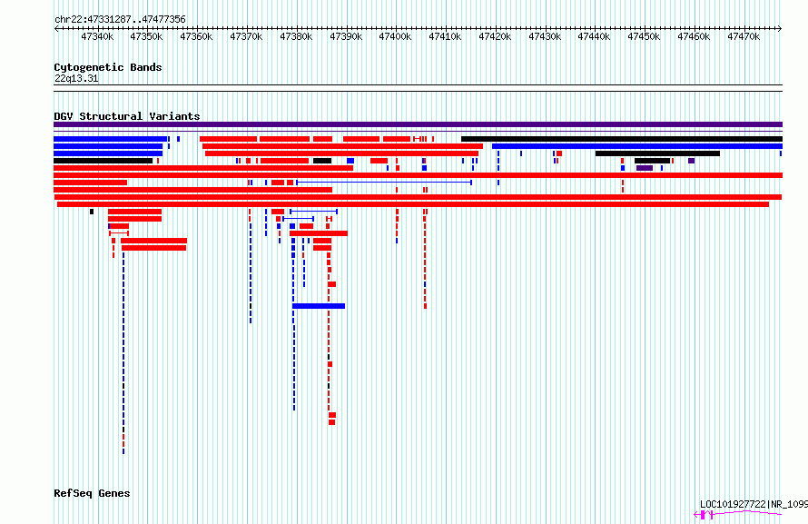Click the 47340k scale tick label

[x=97, y=36]
